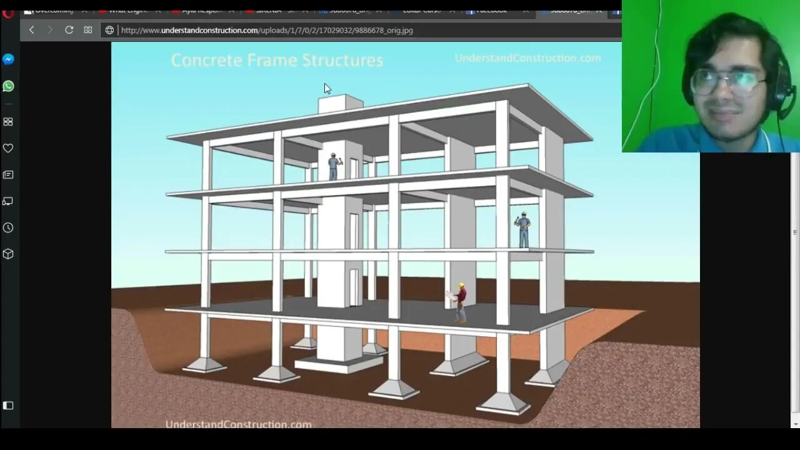800x450 pixels.
Task: Open Personal News in the sidebar
Action: (8, 175)
